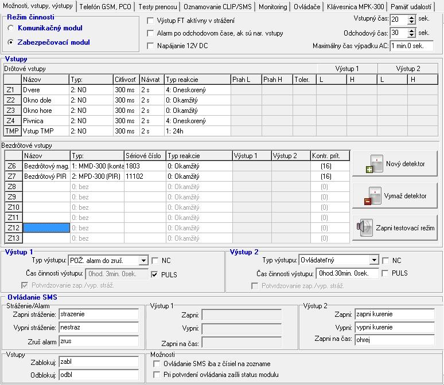
Task: Select row header Z13 in wireless inputs
Action: 14,238
